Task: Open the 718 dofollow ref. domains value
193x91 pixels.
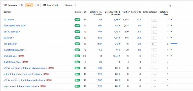Action: click(100, 20)
